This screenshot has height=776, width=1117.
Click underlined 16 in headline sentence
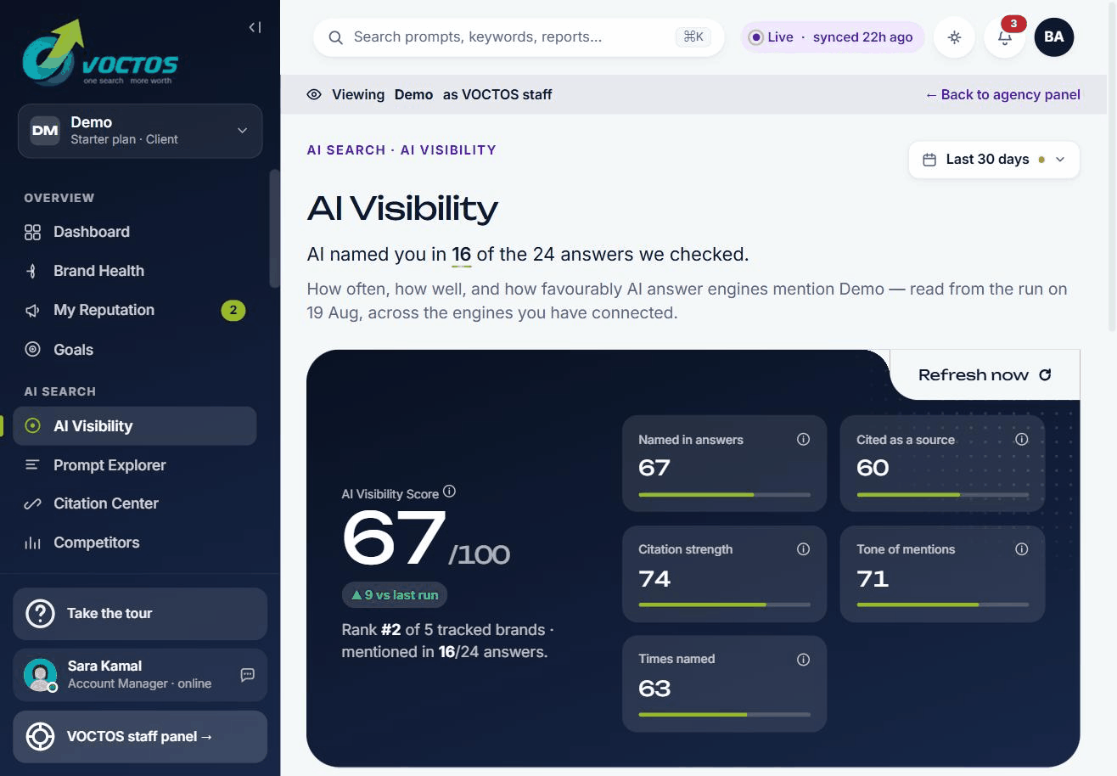[x=461, y=254]
